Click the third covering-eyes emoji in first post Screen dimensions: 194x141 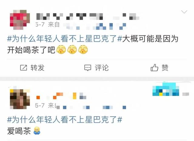click(83, 50)
